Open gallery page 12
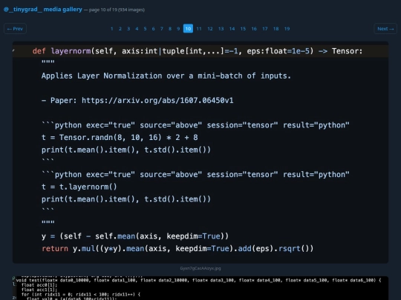This screenshot has height=300, width=401. coord(210,29)
